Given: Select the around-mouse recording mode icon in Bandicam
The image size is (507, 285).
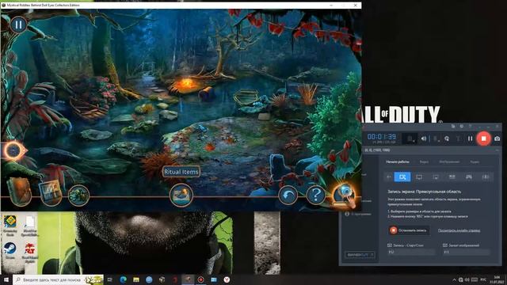Looking at the screenshot, I should pyautogui.click(x=436, y=177).
